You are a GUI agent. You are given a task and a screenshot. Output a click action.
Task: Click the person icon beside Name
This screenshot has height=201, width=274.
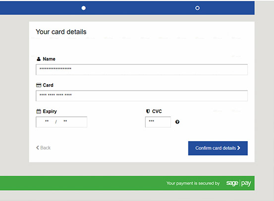(39, 59)
